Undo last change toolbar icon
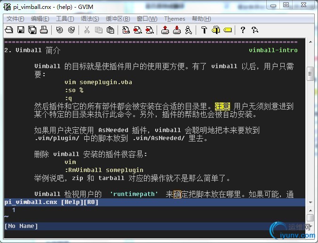 pyautogui.click(x=60, y=30)
